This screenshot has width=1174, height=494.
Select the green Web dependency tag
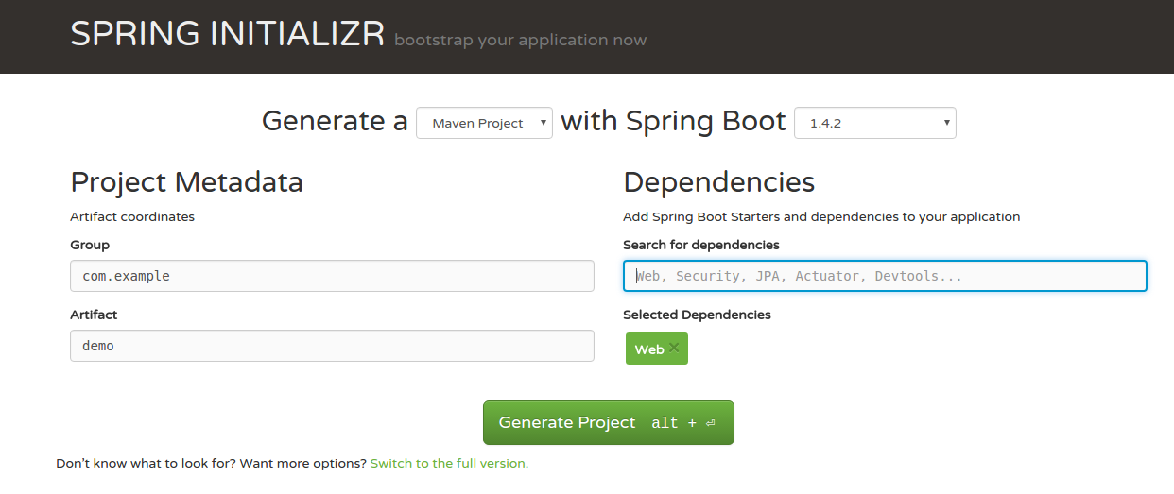coord(648,349)
